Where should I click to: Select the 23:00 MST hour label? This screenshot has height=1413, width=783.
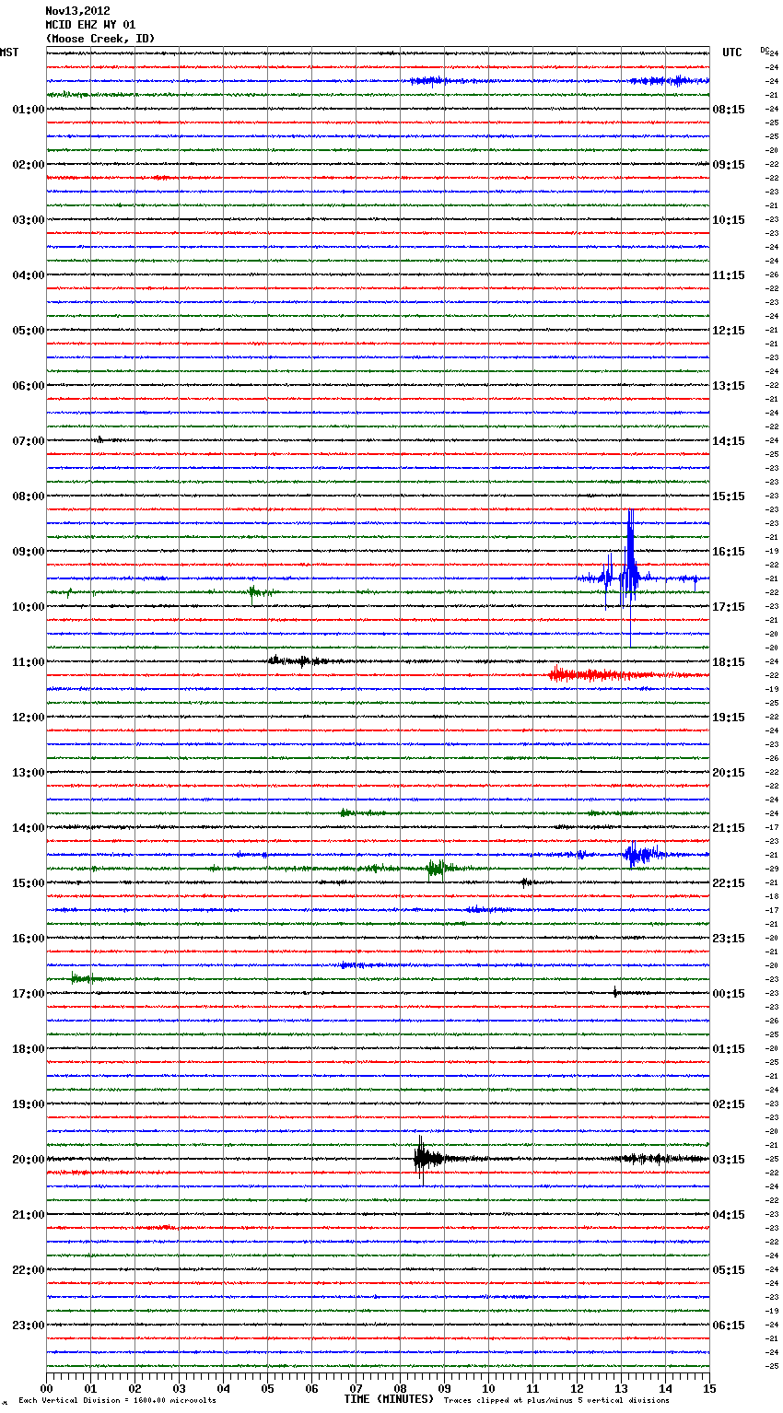[28, 1325]
